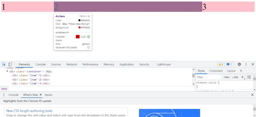
Task: Click the Styles pane scrollbar down arrow
Action: (254, 90)
